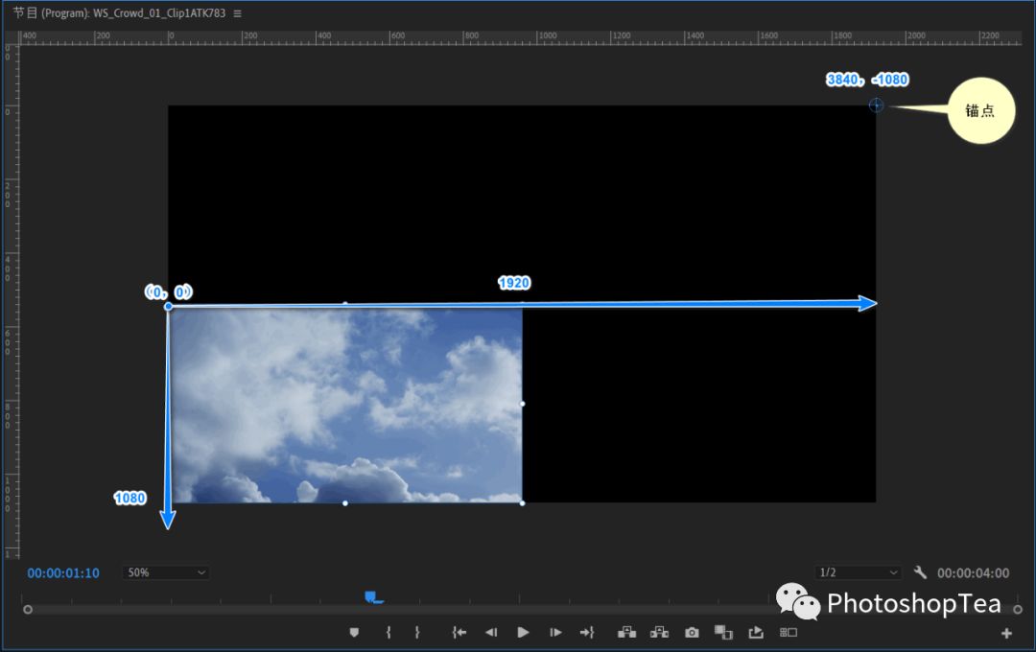Open the 50% zoom level dropdown
1036x652 pixels.
tap(166, 572)
